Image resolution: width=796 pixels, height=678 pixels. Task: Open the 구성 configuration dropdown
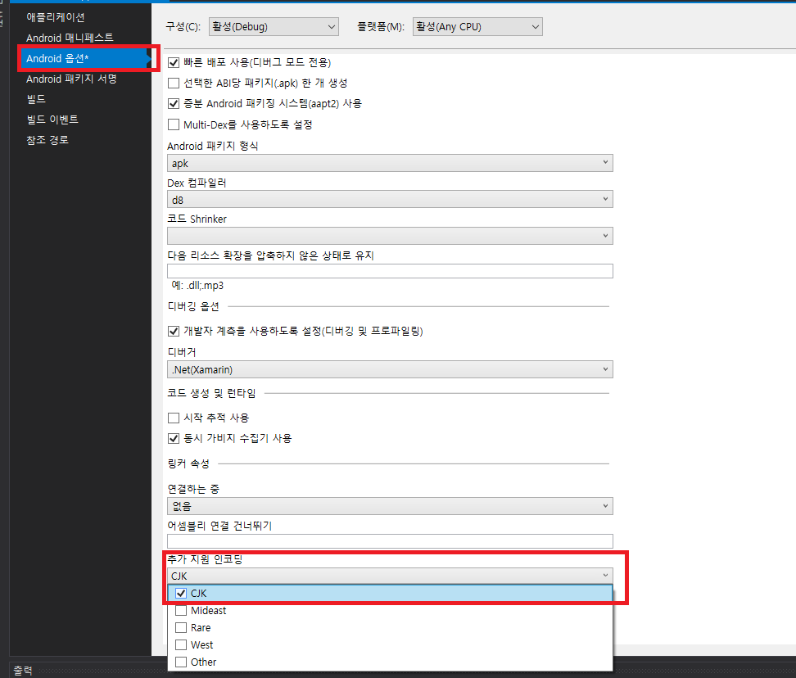274,26
